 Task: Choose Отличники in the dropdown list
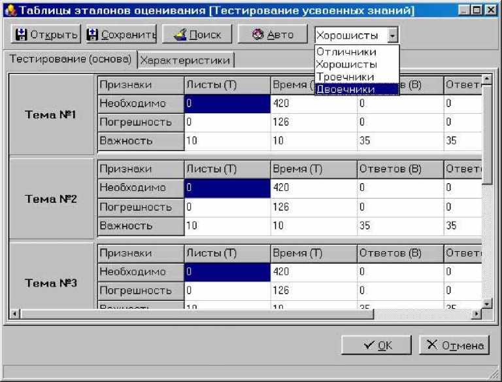pyautogui.click(x=357, y=52)
